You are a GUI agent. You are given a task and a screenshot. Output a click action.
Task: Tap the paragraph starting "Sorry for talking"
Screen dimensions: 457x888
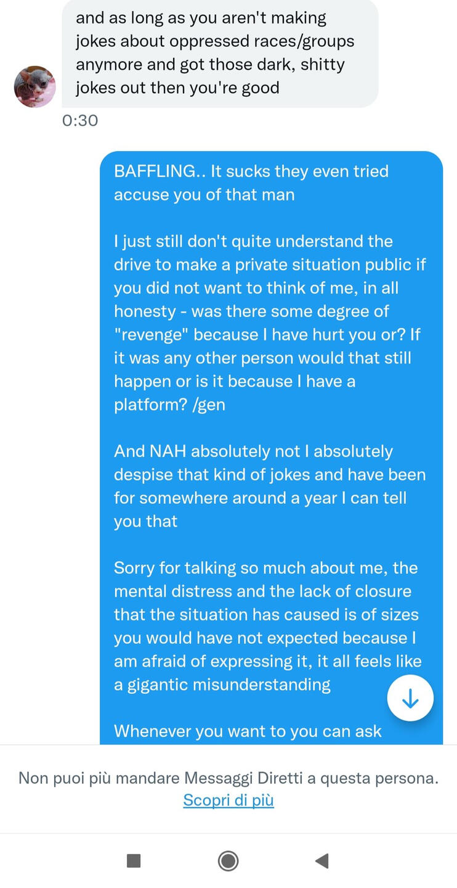click(x=267, y=625)
